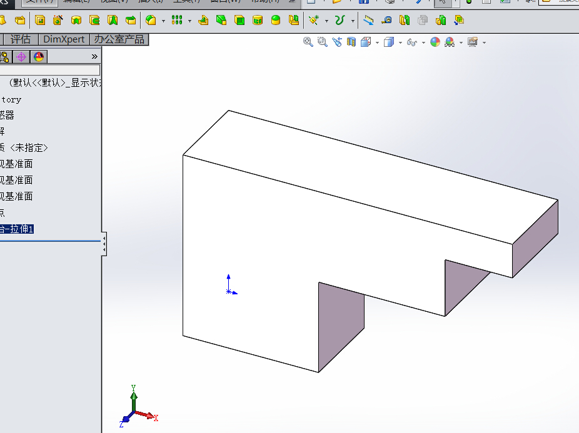Click the feature tree filter field
This screenshot has width=579, height=433.
pos(50,70)
